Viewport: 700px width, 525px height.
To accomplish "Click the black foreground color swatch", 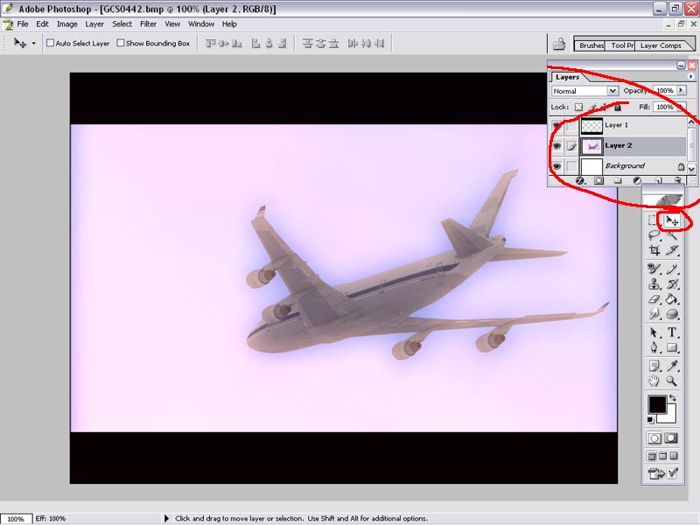I will tap(656, 405).
